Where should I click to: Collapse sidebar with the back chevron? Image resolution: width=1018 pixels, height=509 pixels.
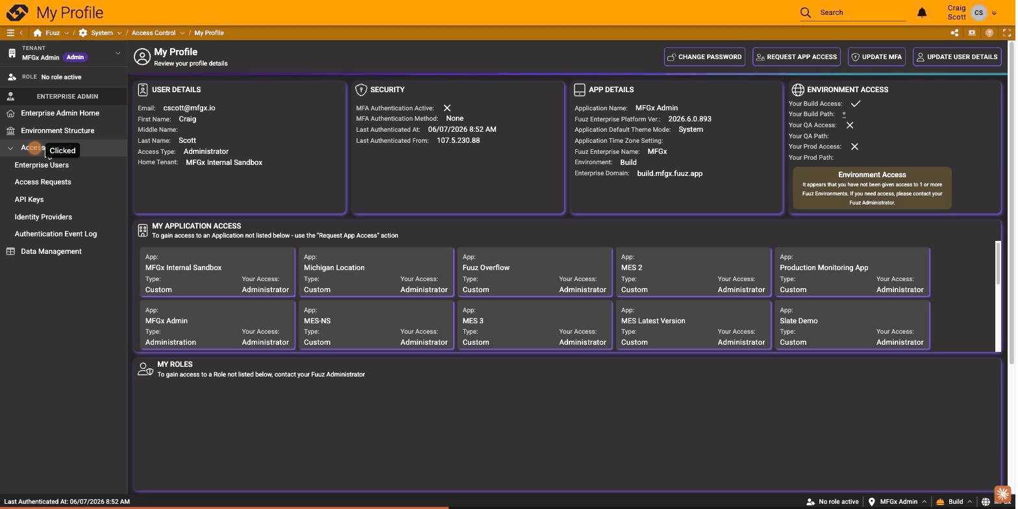(x=21, y=32)
